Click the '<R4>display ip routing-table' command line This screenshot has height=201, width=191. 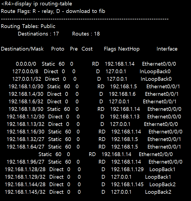click(x=37, y=4)
